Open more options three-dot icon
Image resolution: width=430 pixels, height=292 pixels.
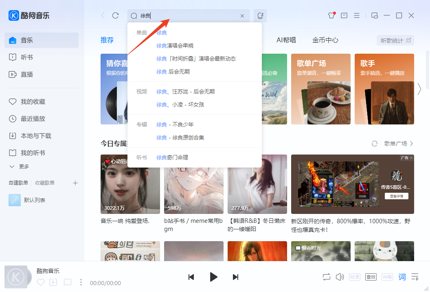tap(81, 282)
